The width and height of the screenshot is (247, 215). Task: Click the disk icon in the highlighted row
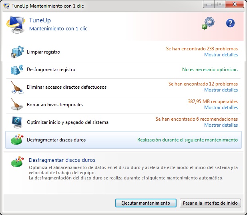17,139
